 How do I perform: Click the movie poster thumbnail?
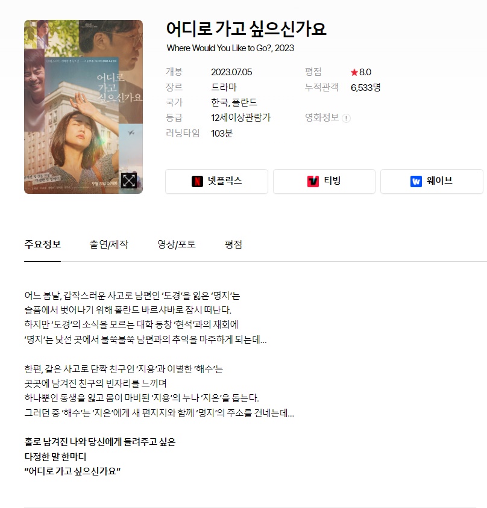coord(83,107)
